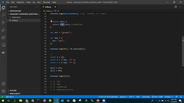Close the index.js editor tab
This screenshot has width=184, height=103.
55,7
